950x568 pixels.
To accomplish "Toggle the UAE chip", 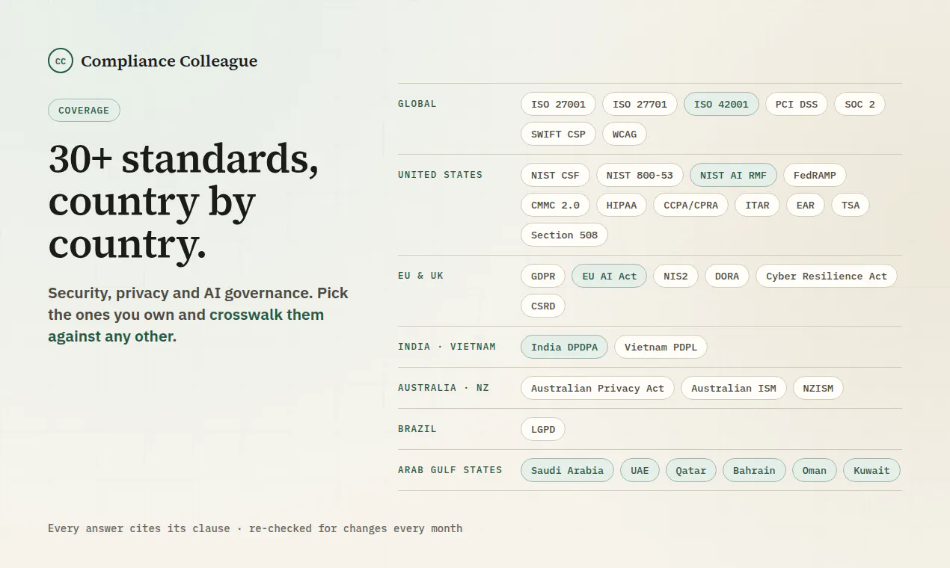I will [640, 470].
